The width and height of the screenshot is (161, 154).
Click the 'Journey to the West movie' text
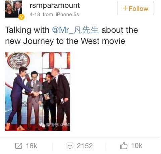point(74,41)
